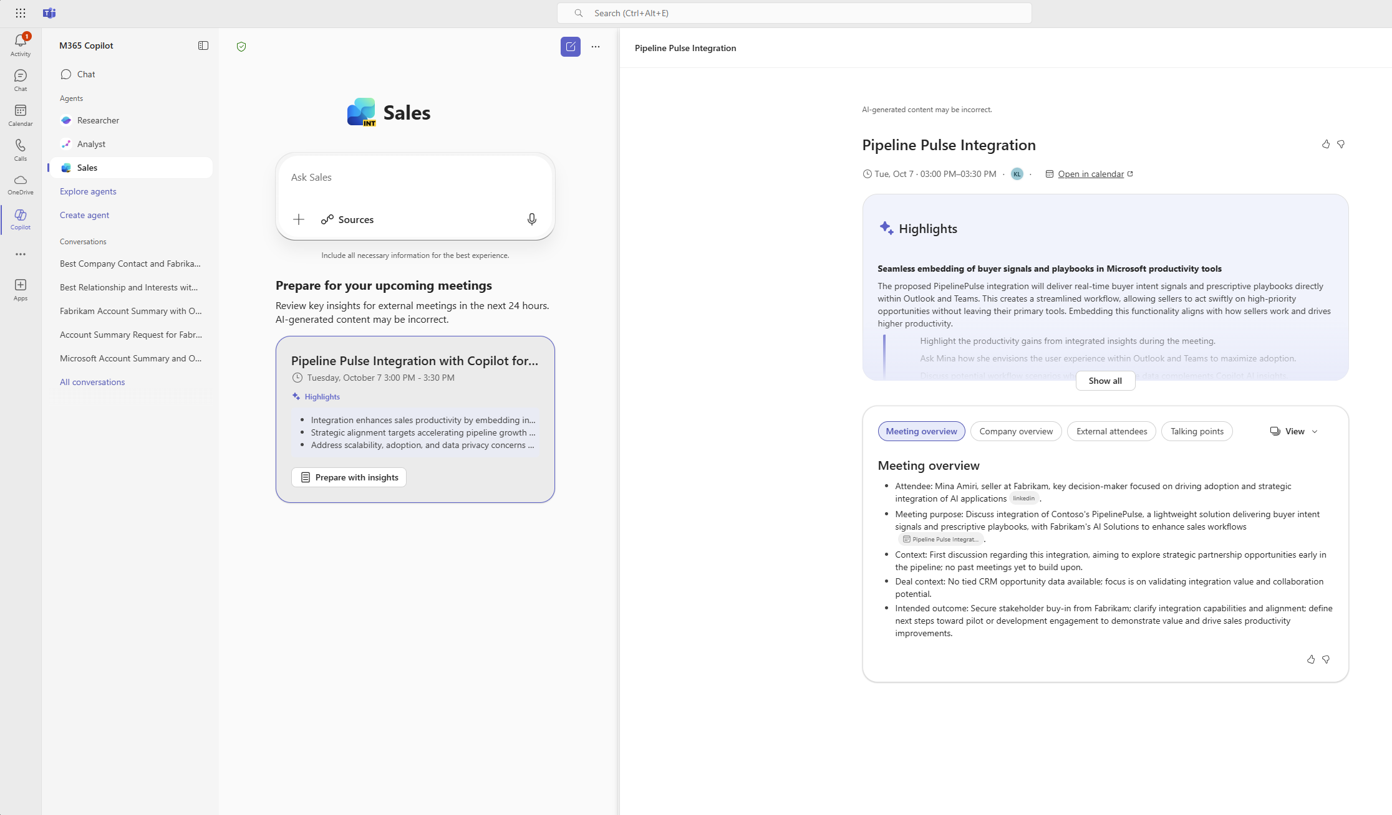Open the more options ellipsis menu
Image resolution: width=1392 pixels, height=815 pixels.
[595, 46]
